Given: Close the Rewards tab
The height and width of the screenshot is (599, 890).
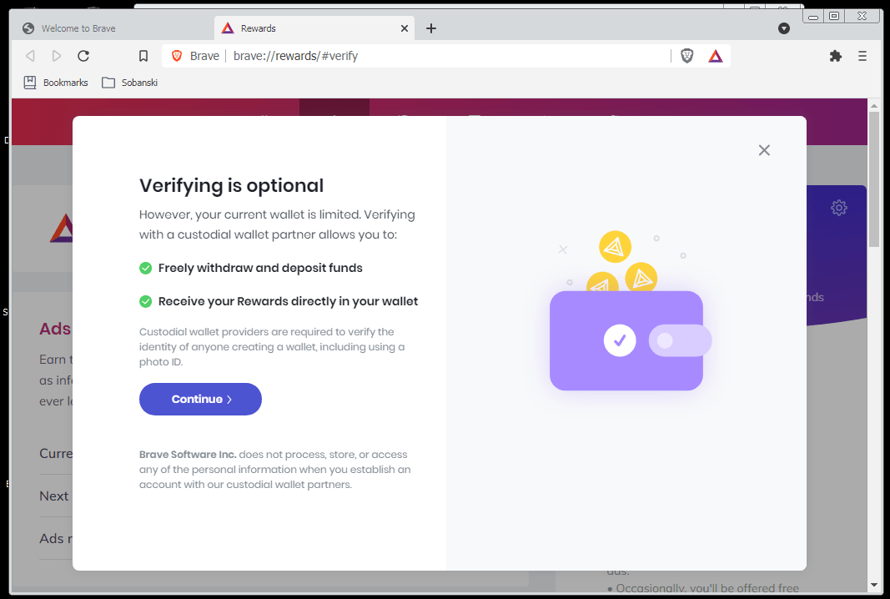Looking at the screenshot, I should pos(405,28).
